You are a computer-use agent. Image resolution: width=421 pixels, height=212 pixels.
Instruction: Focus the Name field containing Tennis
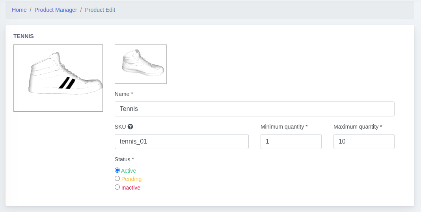254,109
